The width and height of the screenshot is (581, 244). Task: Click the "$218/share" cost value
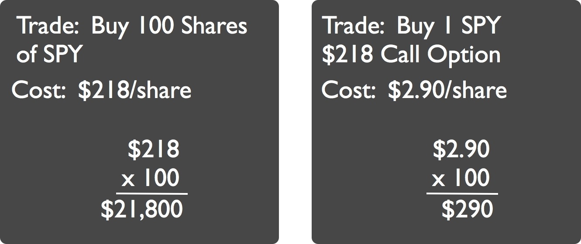point(134,90)
